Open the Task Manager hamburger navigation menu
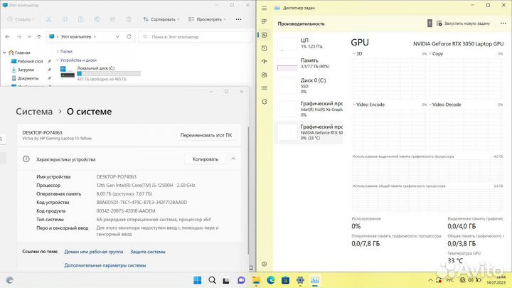 click(264, 8)
